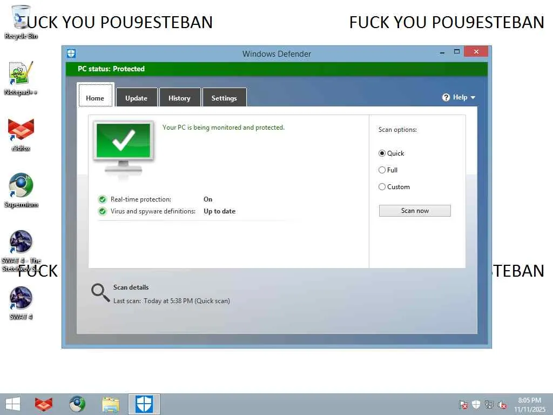Screen dimensions: 553x415
Task: Launch Supermium from the desktop icon
Action: coord(21,190)
